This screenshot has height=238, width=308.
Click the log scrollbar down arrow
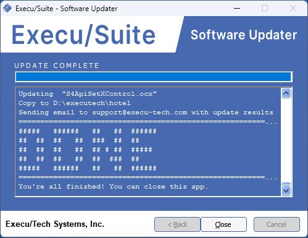tap(286, 190)
